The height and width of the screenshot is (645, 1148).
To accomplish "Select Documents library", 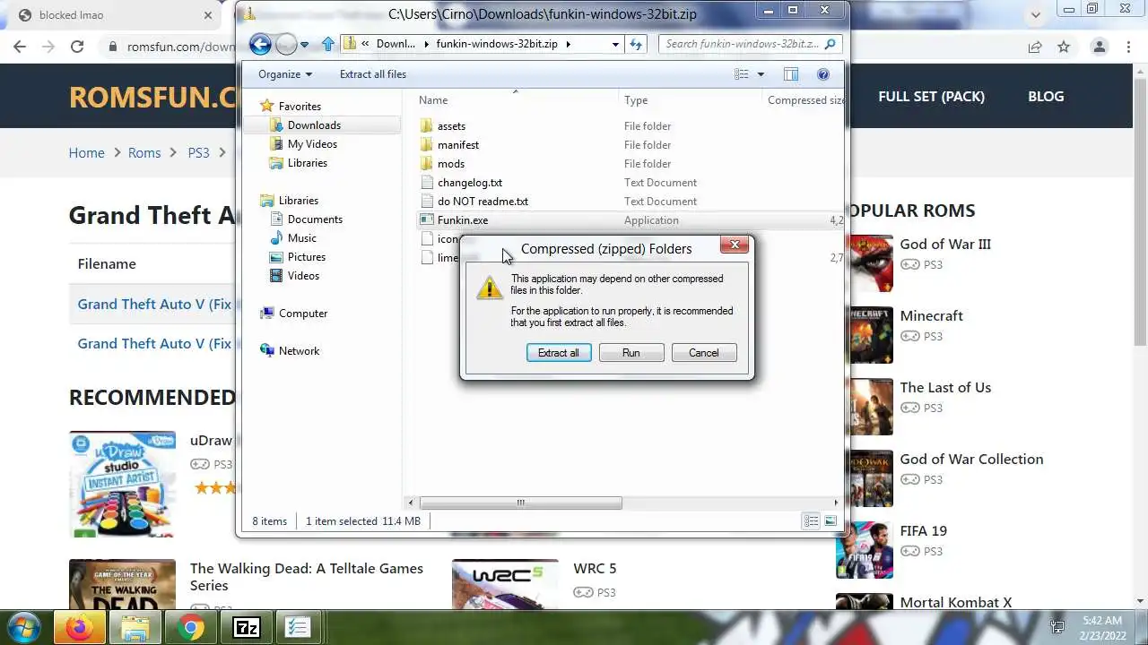I will click(x=315, y=219).
